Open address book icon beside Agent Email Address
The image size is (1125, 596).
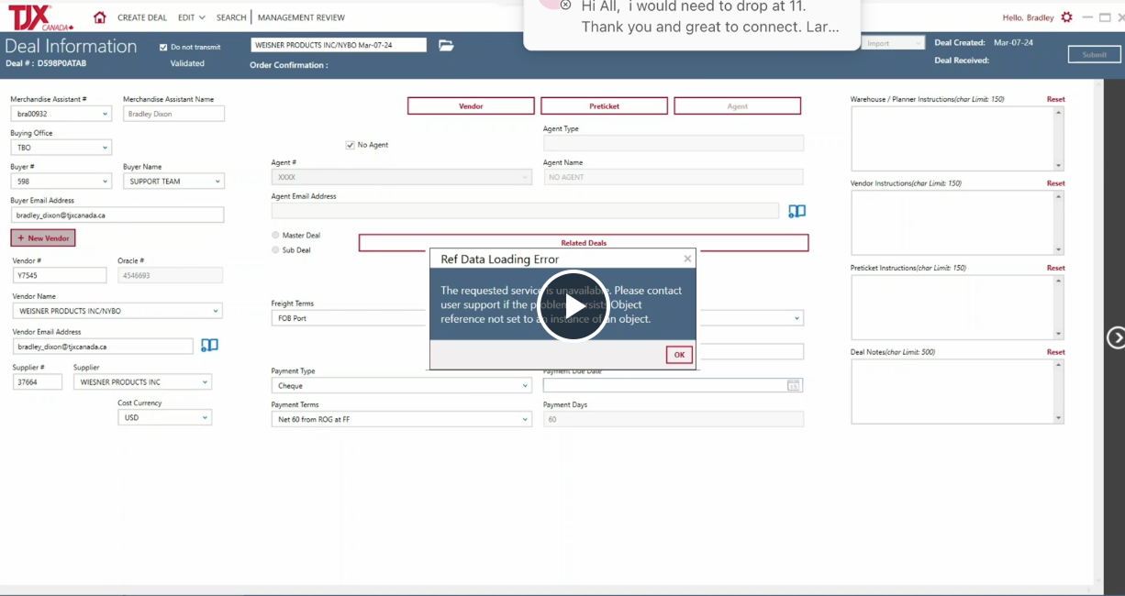click(797, 211)
